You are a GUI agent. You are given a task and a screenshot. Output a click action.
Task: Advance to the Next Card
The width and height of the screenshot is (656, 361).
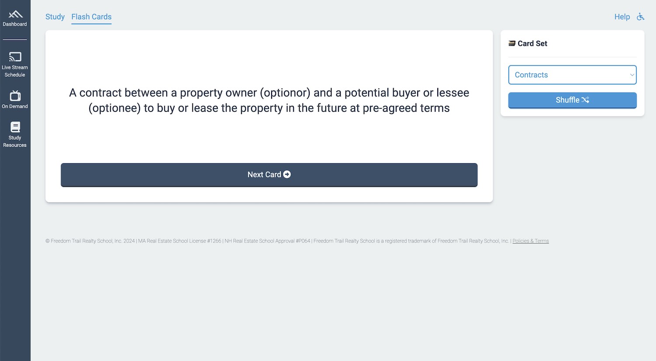[269, 174]
